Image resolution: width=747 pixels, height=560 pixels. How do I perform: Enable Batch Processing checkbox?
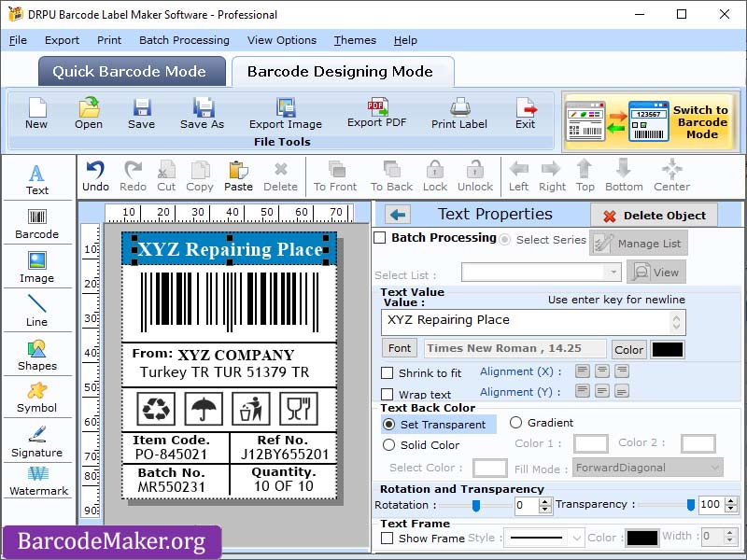(381, 238)
